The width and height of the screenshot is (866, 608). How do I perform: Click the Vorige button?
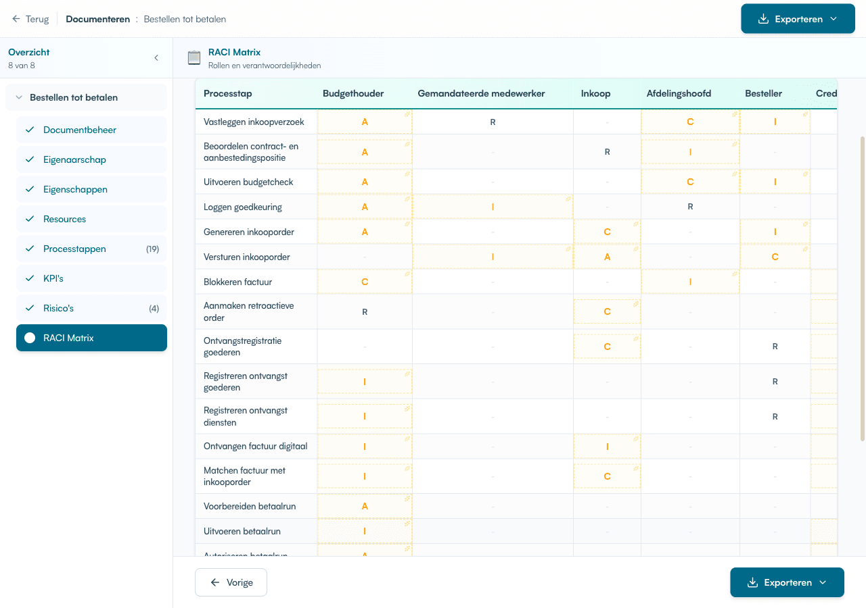pyautogui.click(x=231, y=582)
